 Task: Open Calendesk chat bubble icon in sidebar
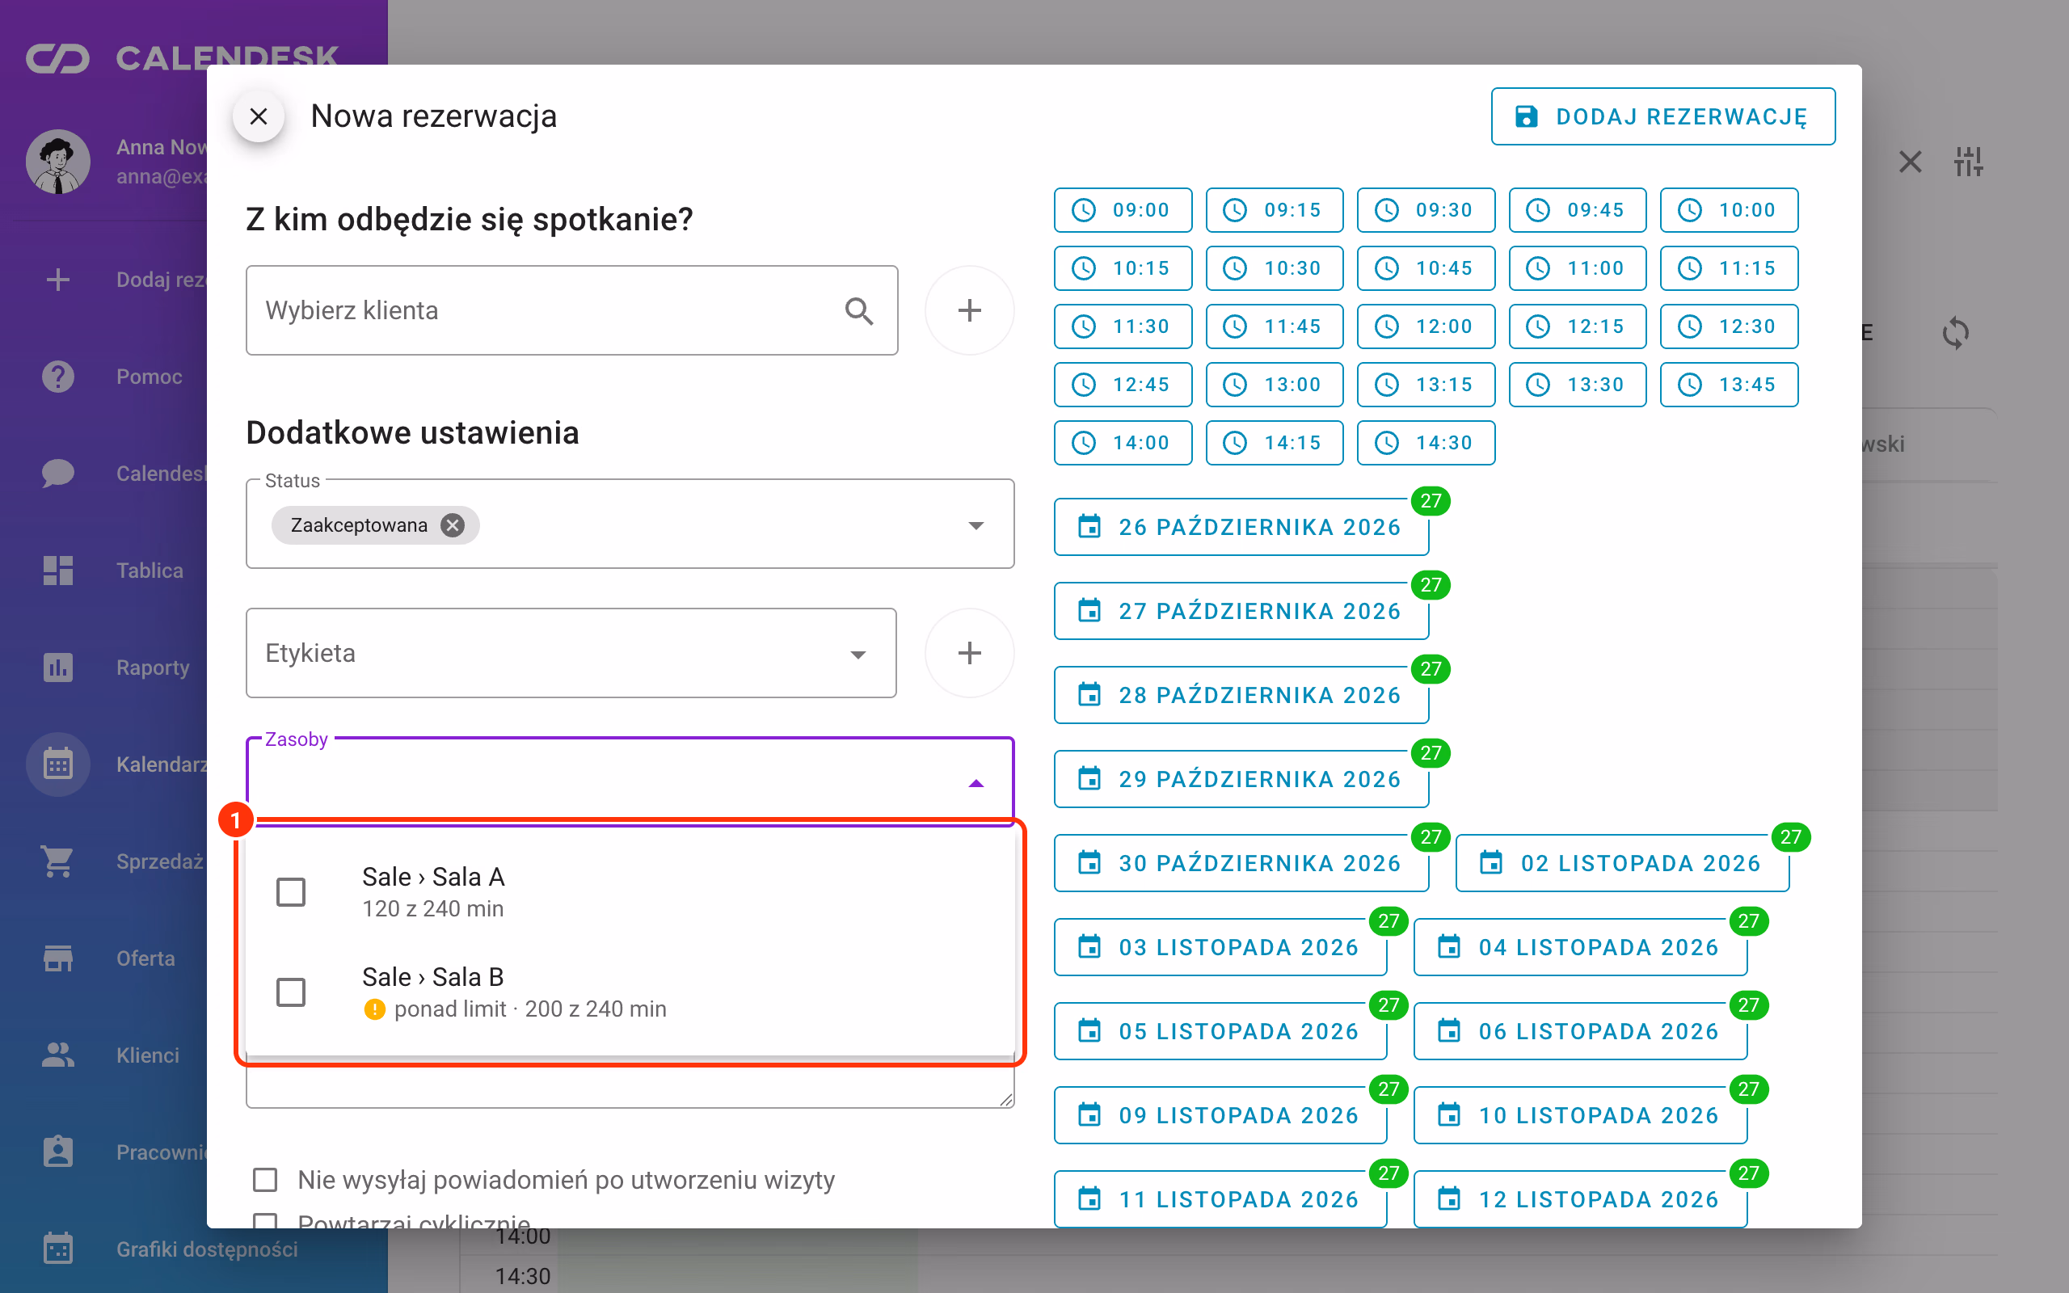58,474
